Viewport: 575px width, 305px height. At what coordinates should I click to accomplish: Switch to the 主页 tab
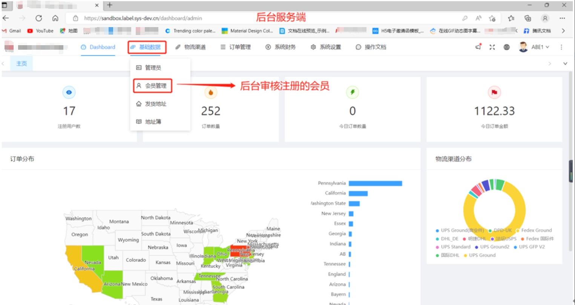tap(21, 63)
